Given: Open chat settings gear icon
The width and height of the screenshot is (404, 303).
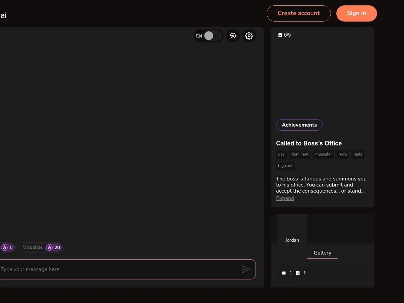Looking at the screenshot, I should click(249, 36).
